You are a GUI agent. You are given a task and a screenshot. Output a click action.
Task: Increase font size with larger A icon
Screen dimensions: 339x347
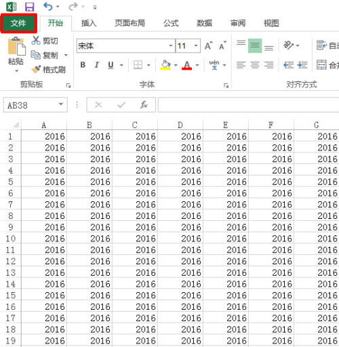[x=208, y=45]
